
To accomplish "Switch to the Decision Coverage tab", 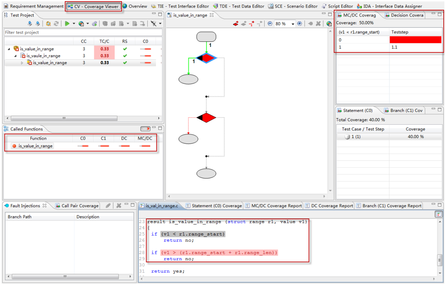I will click(404, 15).
